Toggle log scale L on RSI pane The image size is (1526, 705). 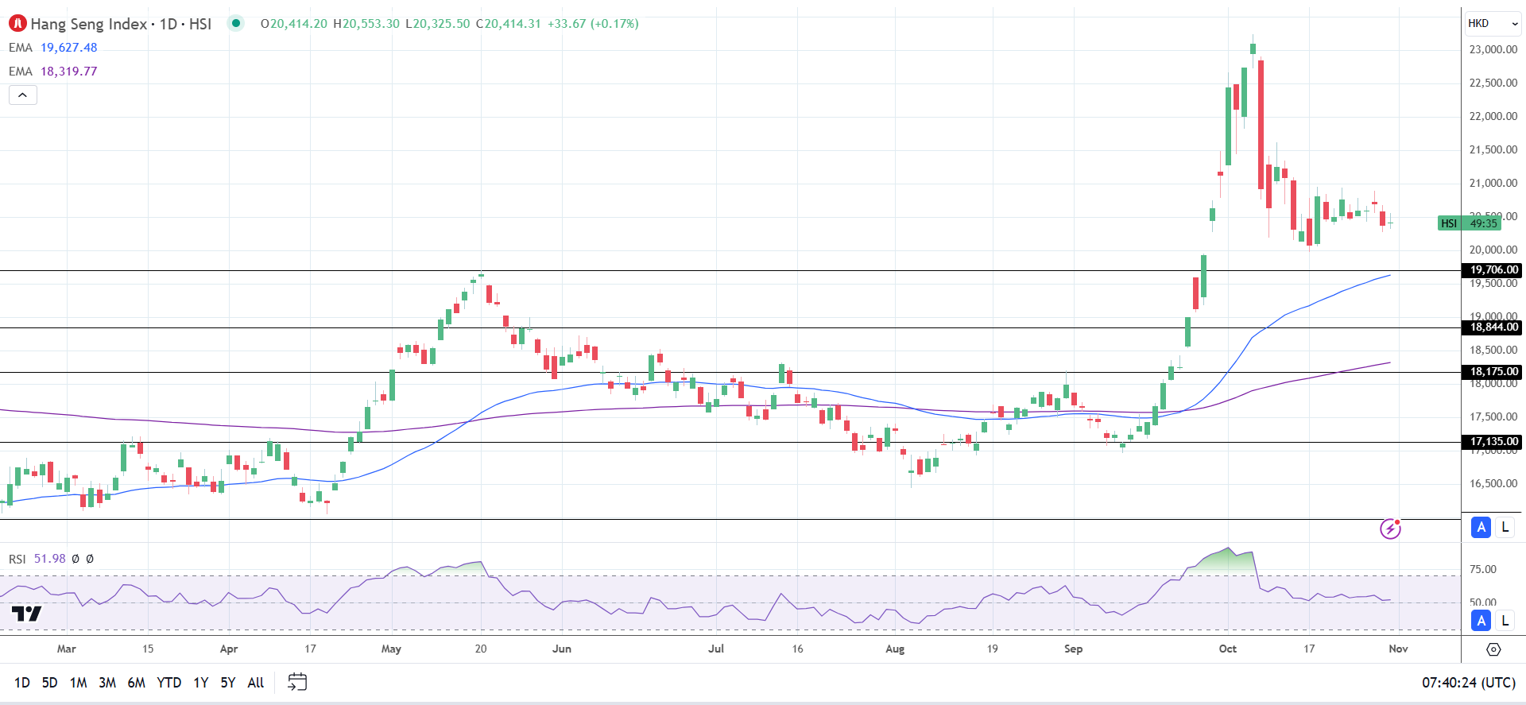coord(1505,621)
